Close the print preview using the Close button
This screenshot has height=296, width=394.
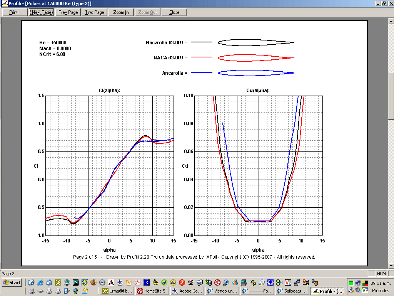point(174,12)
